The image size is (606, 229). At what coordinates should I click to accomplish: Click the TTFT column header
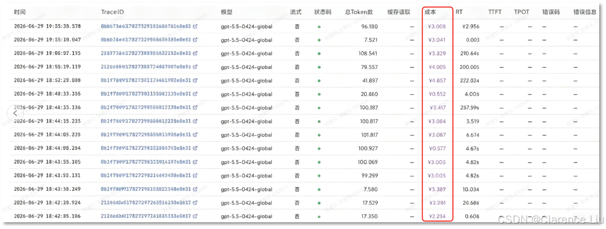[x=495, y=12]
